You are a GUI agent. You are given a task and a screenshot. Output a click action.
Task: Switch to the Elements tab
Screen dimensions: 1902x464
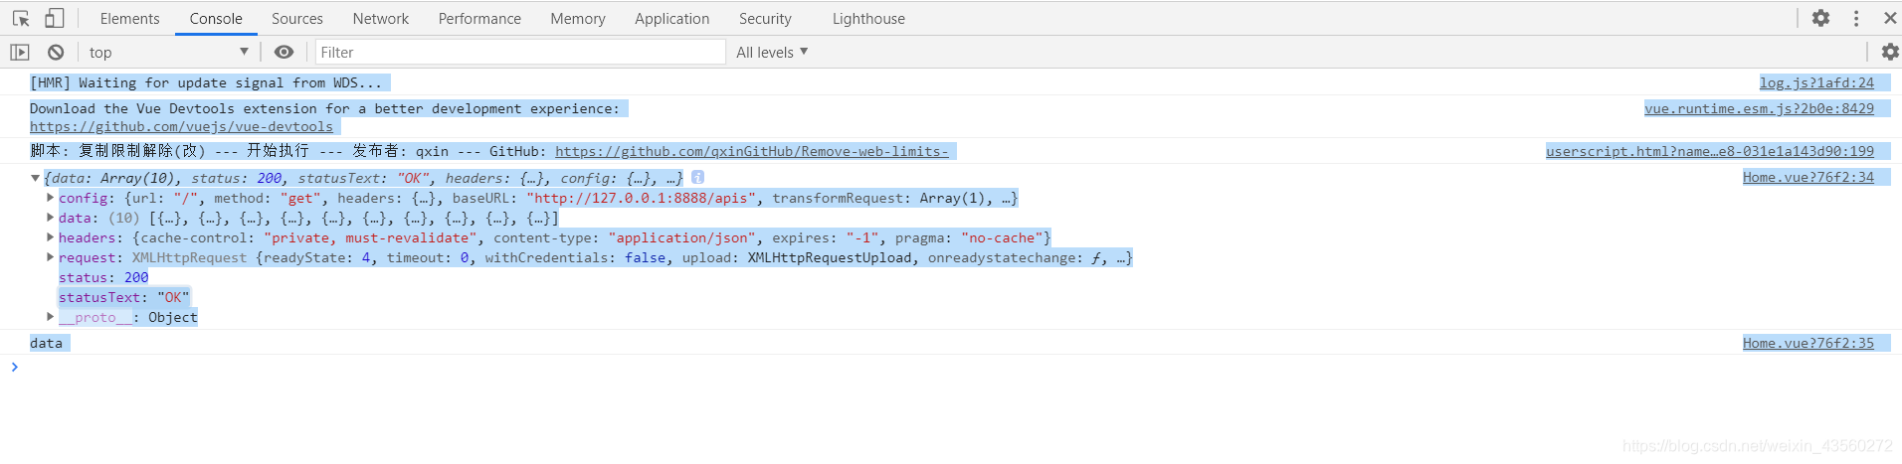(x=129, y=18)
